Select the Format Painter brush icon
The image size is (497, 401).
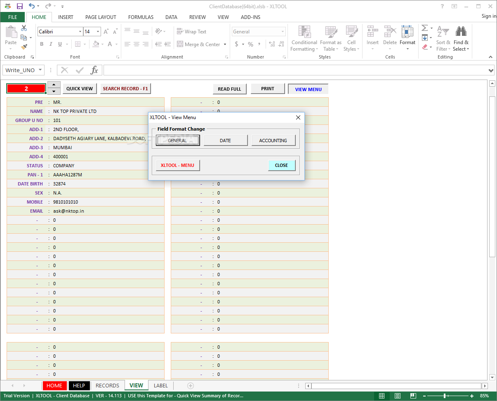pos(24,47)
